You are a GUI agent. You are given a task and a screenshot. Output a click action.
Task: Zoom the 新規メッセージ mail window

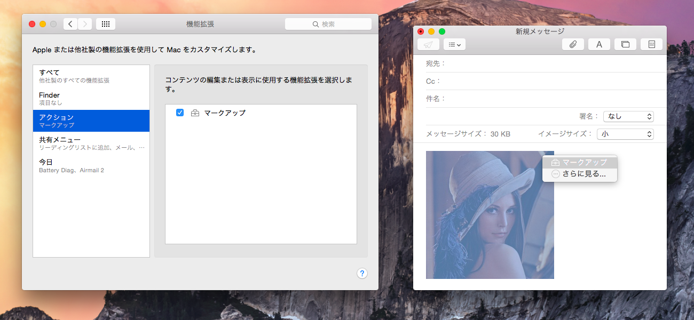tap(442, 31)
